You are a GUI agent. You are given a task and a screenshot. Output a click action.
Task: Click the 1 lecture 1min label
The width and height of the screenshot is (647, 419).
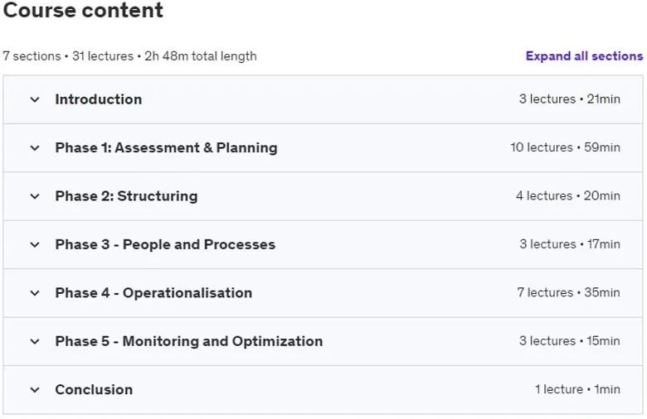click(x=577, y=389)
